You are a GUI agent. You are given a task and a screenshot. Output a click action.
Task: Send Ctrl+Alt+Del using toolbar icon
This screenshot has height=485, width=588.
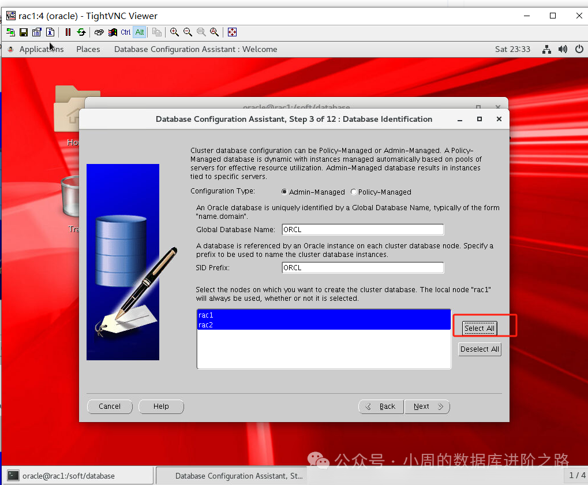[99, 32]
